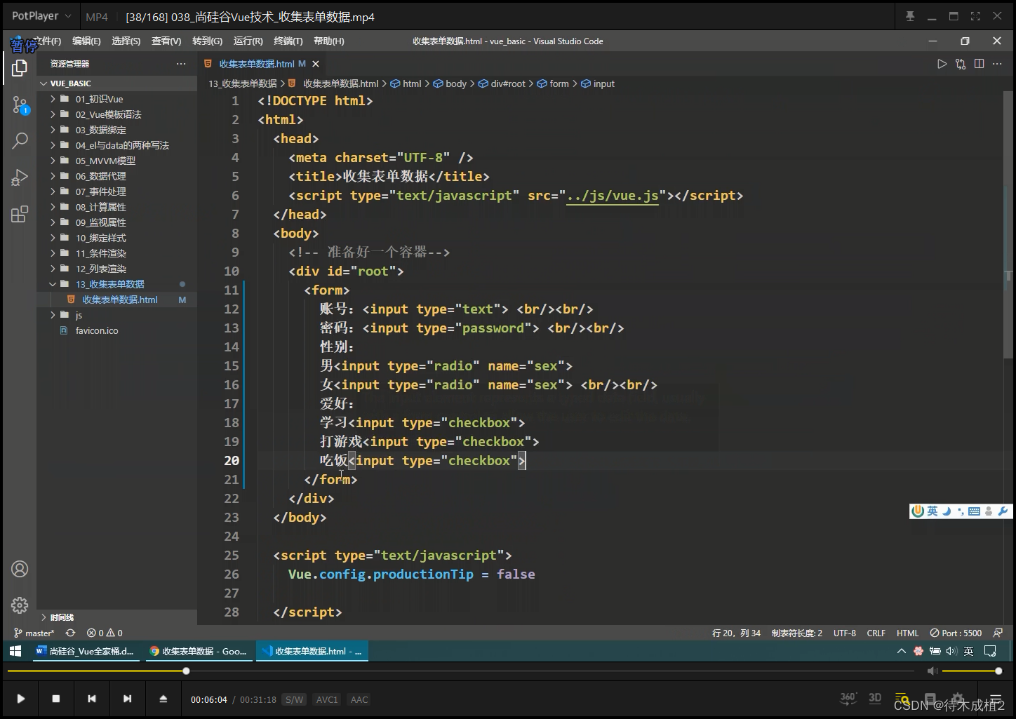Image resolution: width=1016 pixels, height=719 pixels.
Task: Click the PotPlayer seek bar handle
Action: point(186,671)
